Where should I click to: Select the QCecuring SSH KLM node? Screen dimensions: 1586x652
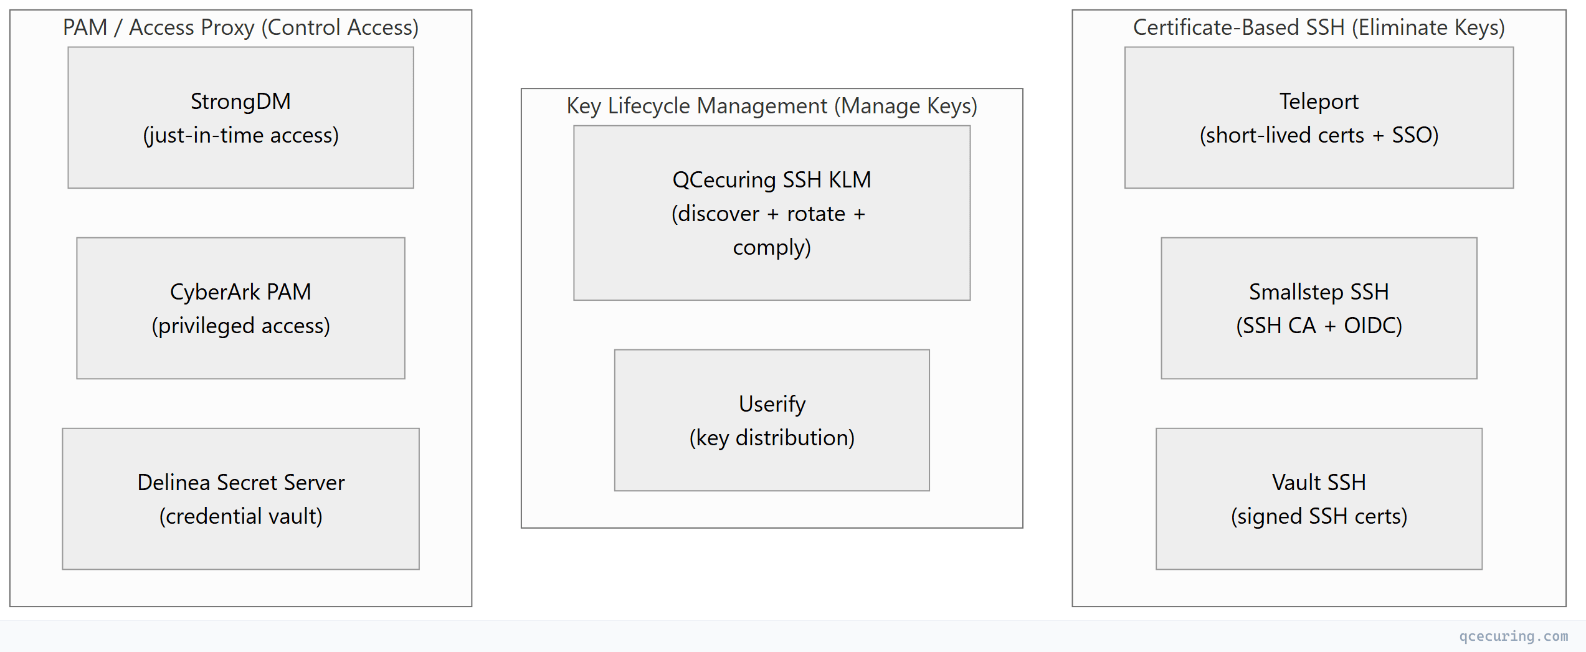pyautogui.click(x=772, y=213)
